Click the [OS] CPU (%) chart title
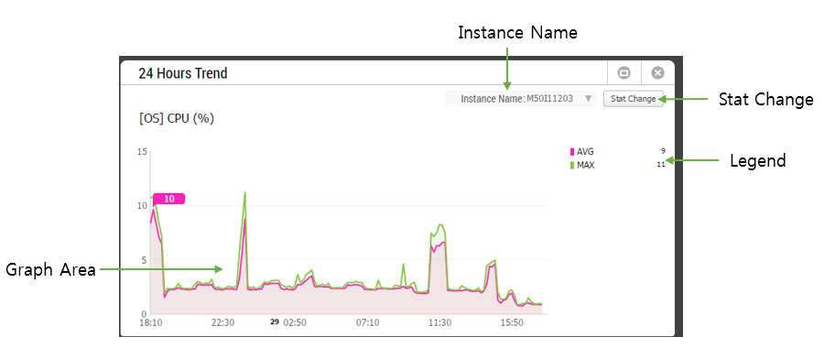Image resolution: width=835 pixels, height=359 pixels. 177,119
